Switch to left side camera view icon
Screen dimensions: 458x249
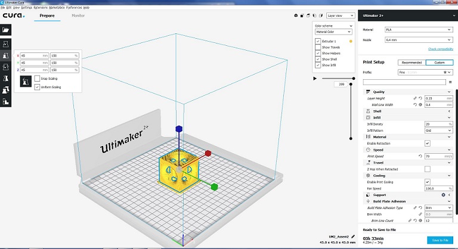pos(314,15)
